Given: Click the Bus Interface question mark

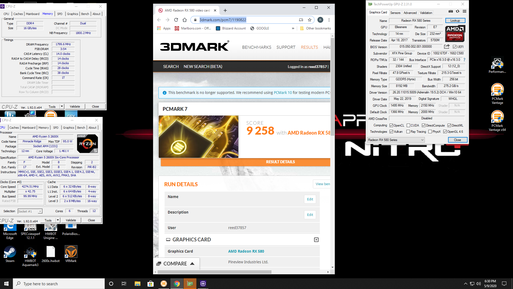Looking at the screenshot, I should pos(464,60).
